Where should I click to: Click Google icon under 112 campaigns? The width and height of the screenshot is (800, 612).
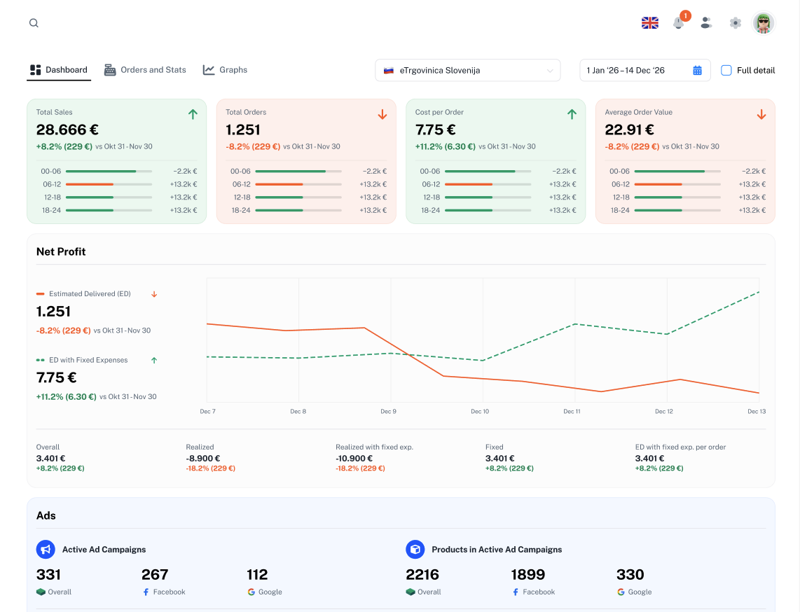tap(251, 592)
